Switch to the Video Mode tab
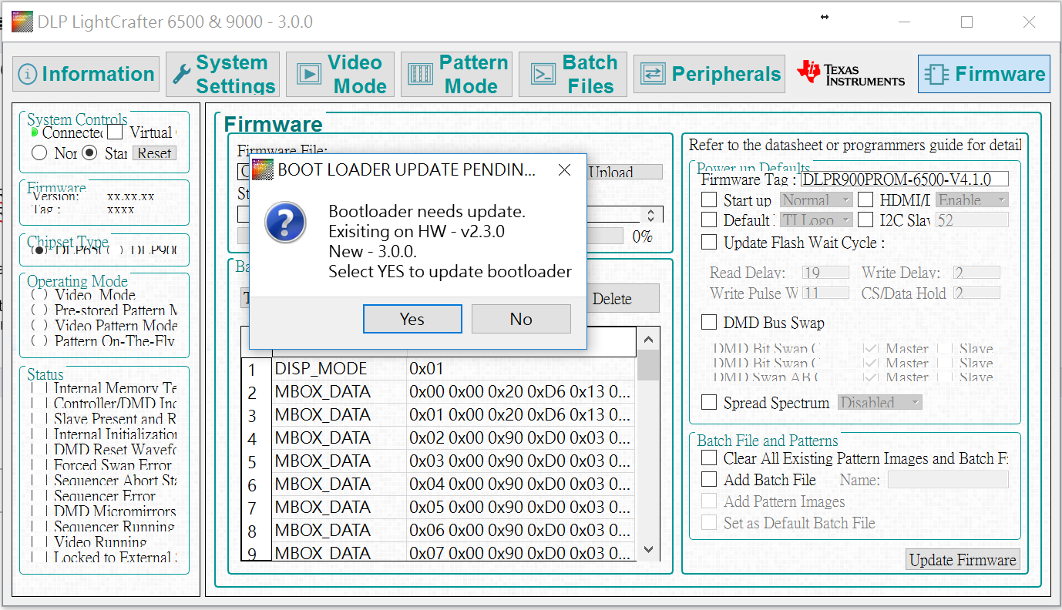 pyautogui.click(x=340, y=75)
